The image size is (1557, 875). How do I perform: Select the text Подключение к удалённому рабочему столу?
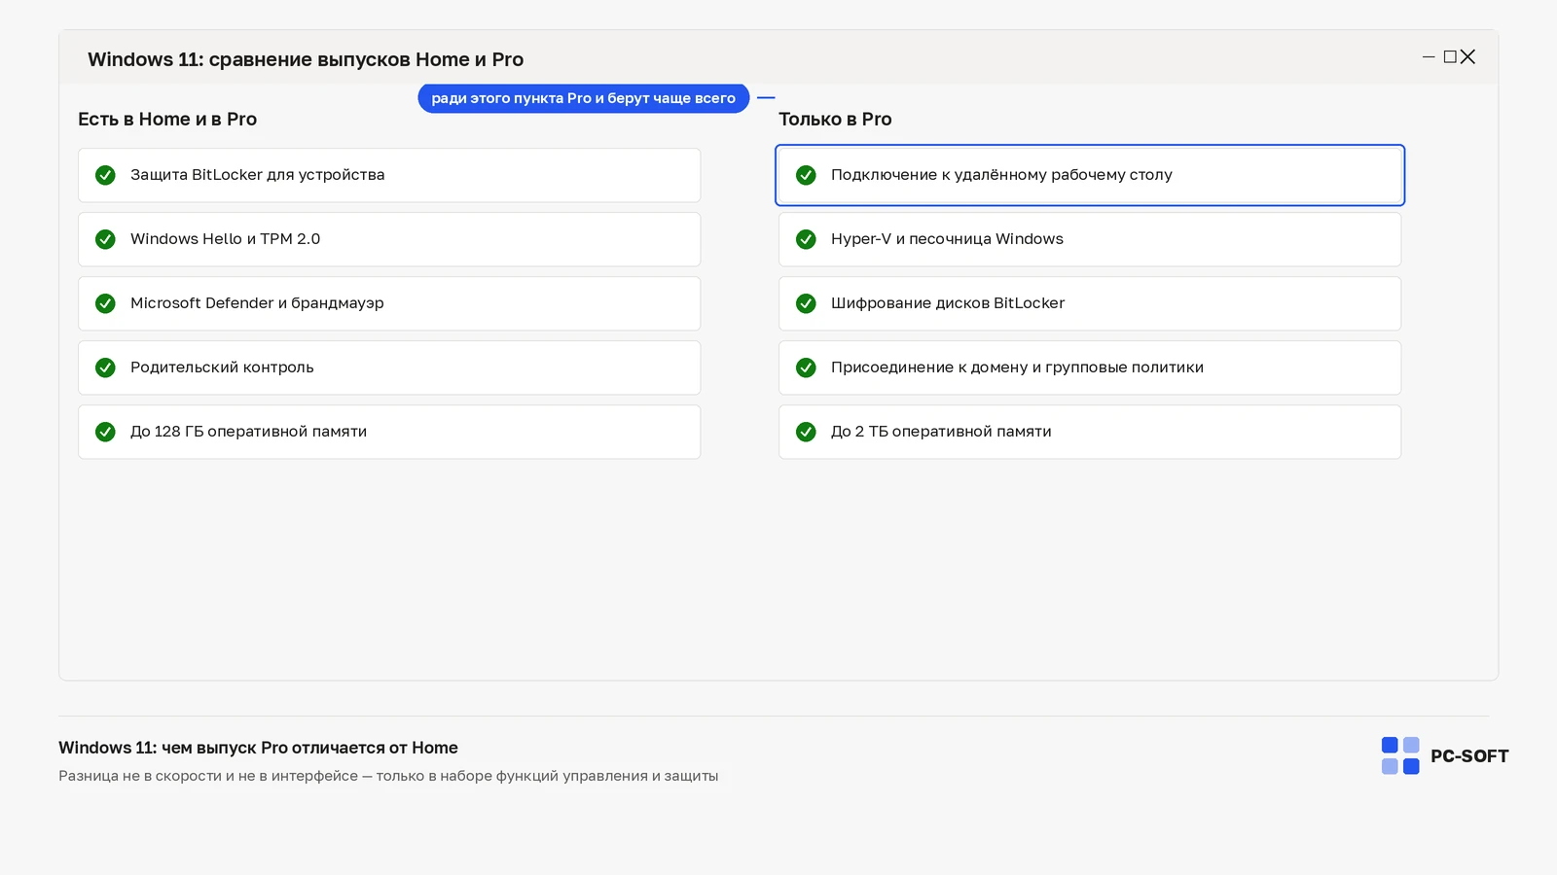point(1001,175)
